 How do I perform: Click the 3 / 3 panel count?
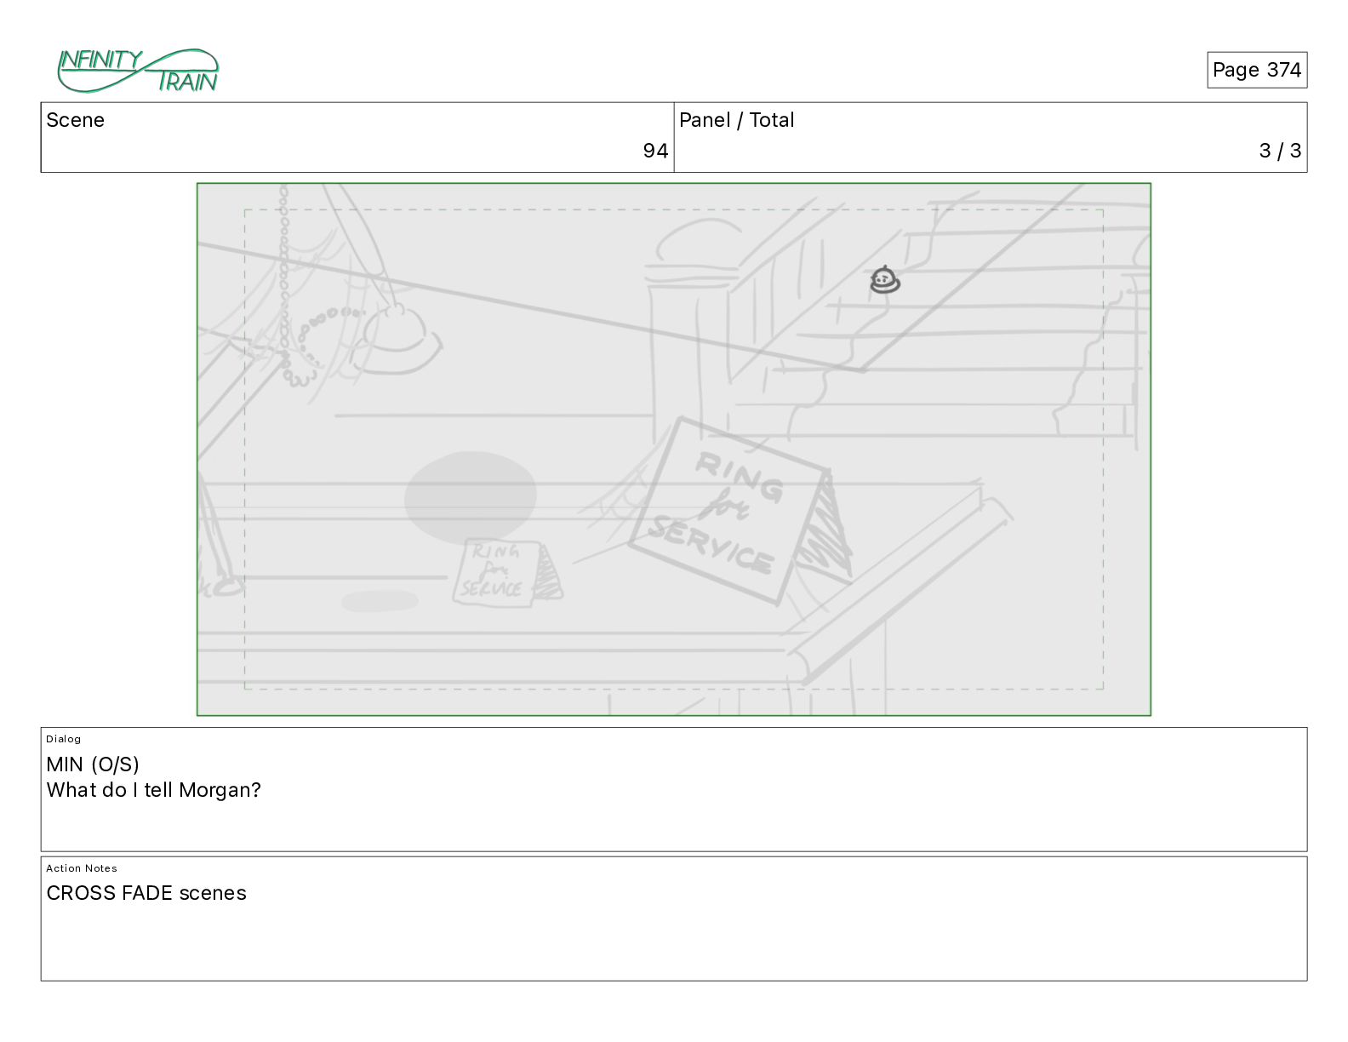pyautogui.click(x=1280, y=151)
